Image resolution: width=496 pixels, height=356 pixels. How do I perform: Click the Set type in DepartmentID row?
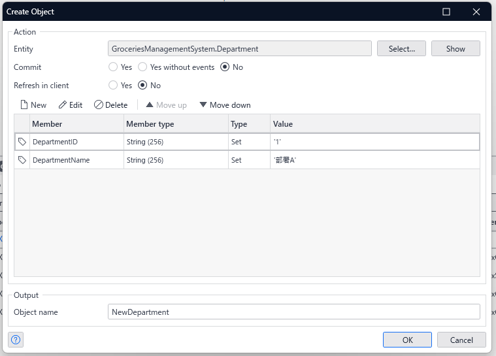coord(249,142)
